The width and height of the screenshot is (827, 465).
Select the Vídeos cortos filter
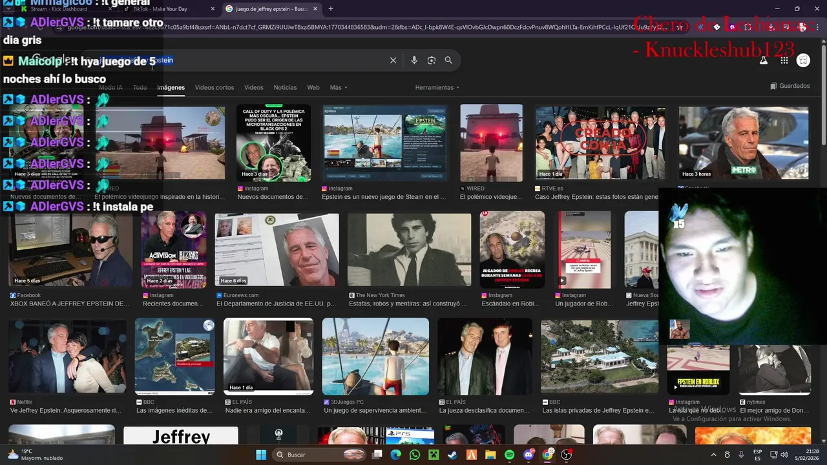tap(215, 87)
